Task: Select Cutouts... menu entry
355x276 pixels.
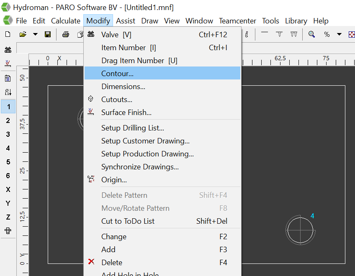Action: [x=162, y=99]
